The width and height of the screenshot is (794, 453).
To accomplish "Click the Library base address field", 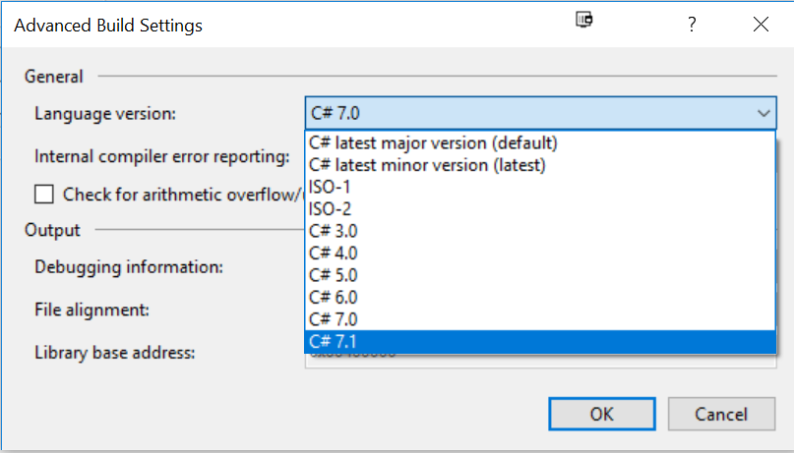I will click(x=540, y=361).
